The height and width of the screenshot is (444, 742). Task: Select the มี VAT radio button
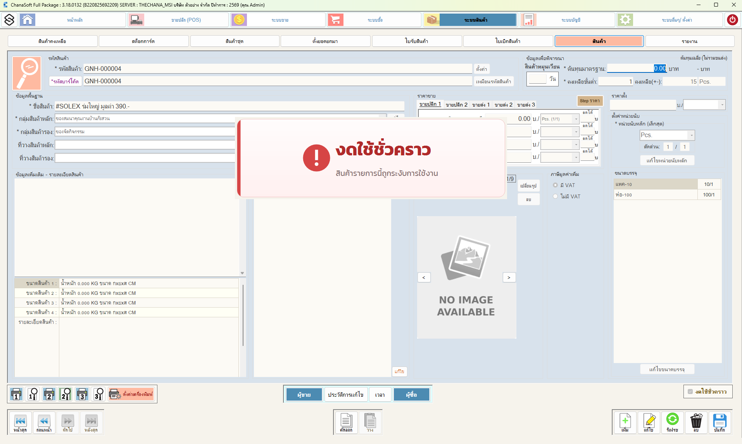(555, 185)
